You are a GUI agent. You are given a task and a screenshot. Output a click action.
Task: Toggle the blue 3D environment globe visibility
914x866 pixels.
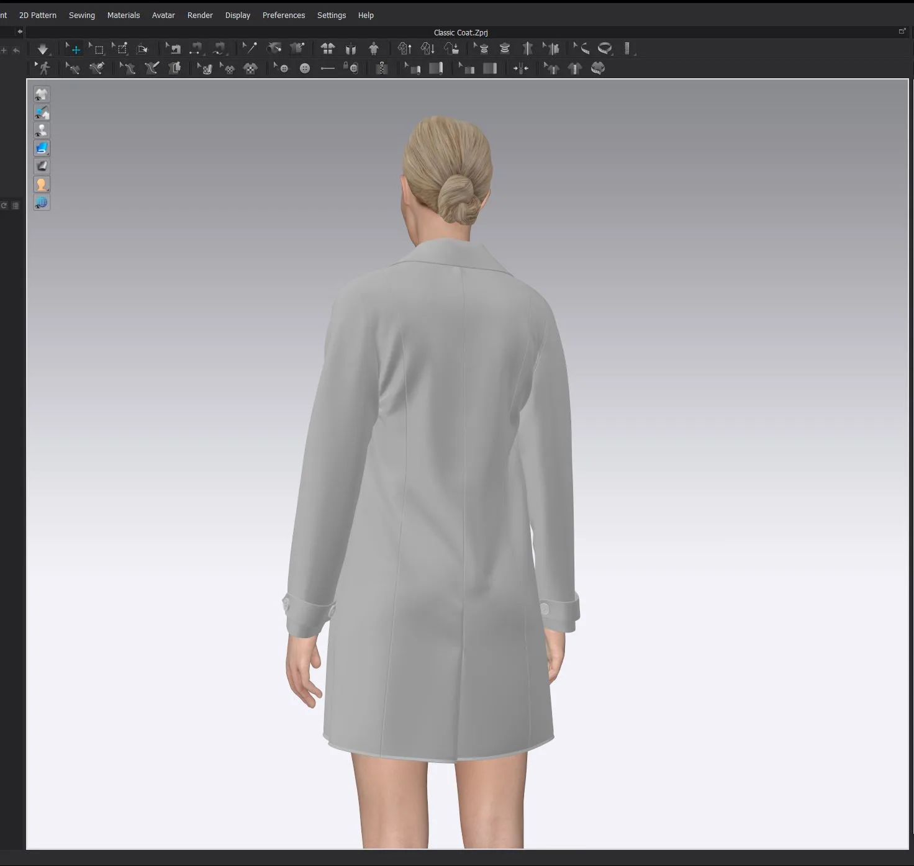tap(42, 202)
